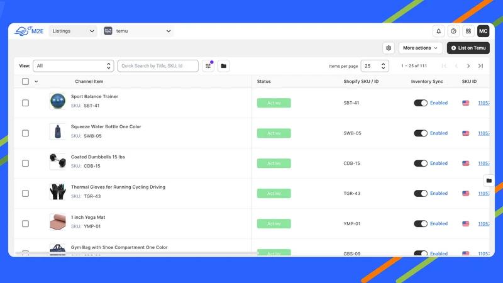Screen dimensions: 503x283
Task: Click Active status for Sport Balance Trainer
Action: click(x=274, y=103)
